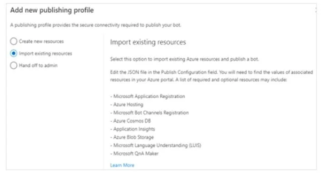Click the Microsoft Language Understanding (LUIS) item

(x=156, y=145)
